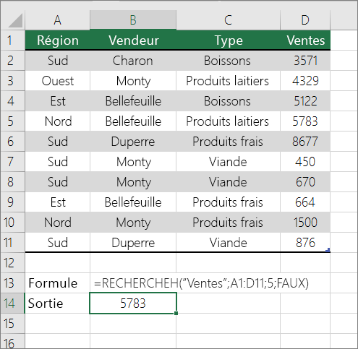
Task: Select the cell containing Ouest
Action: click(57, 81)
